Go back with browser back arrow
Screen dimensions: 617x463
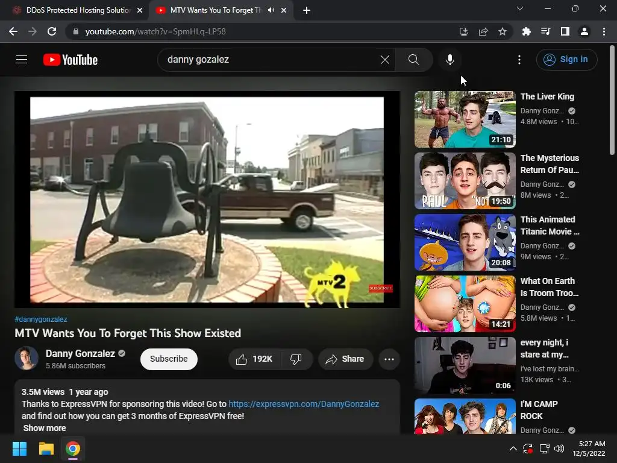(13, 31)
